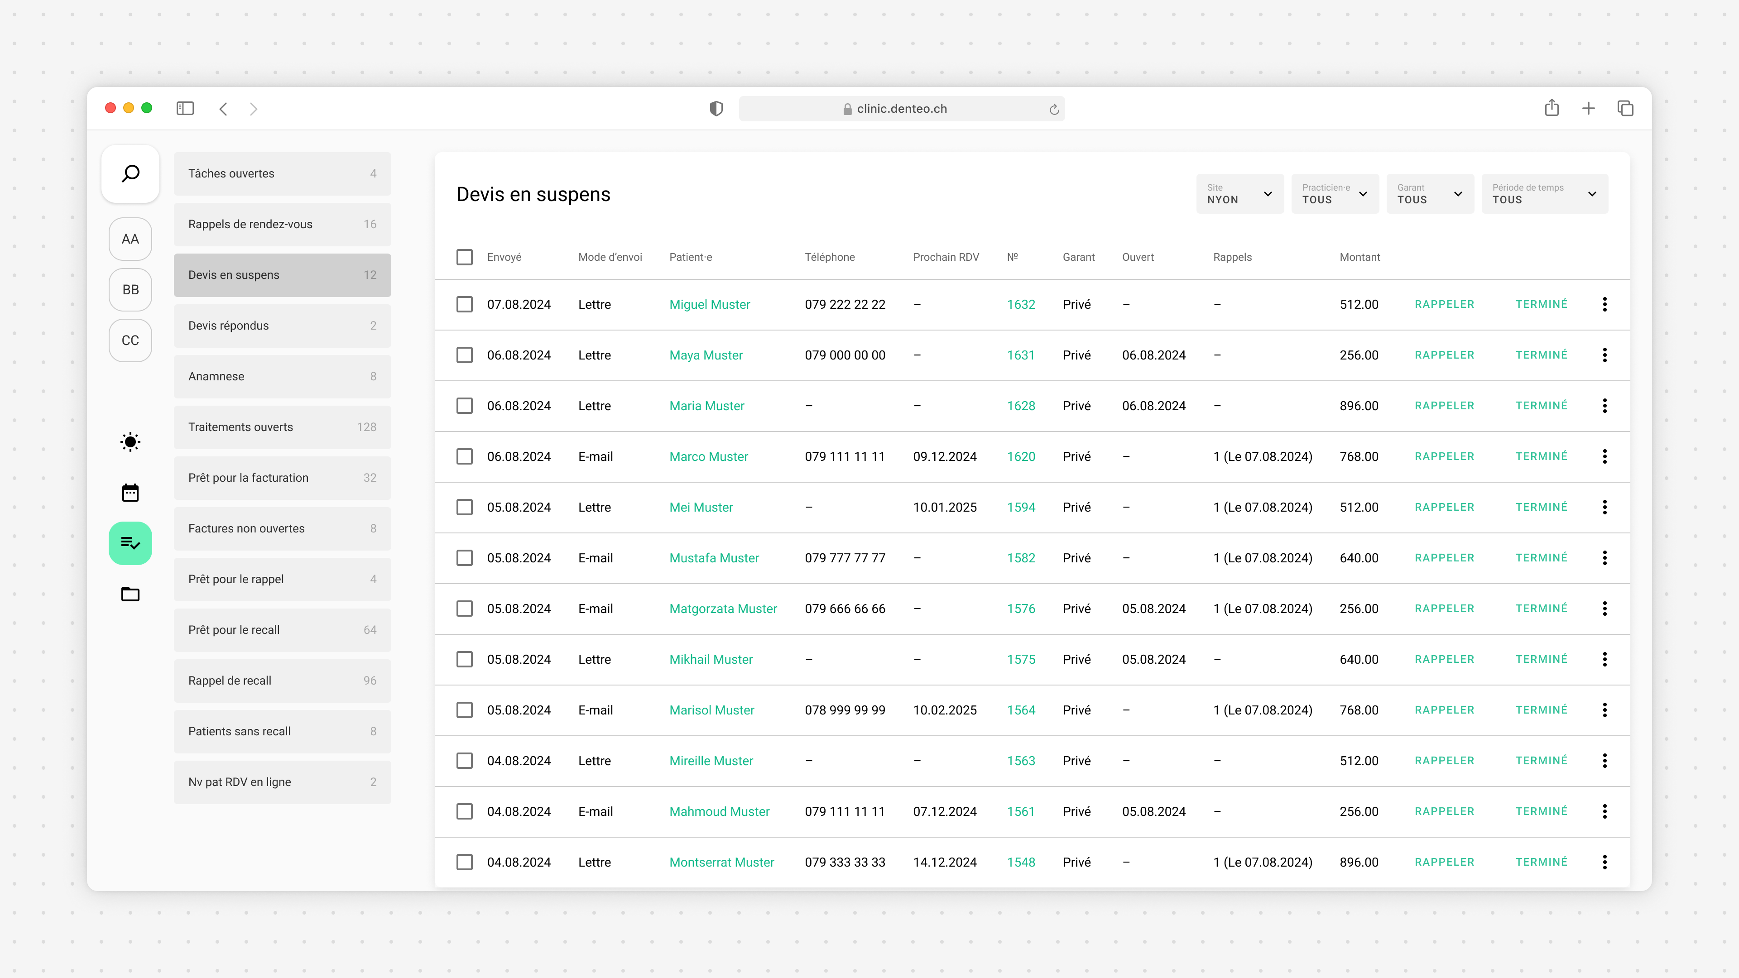Select checkbox for Montserrat Muster row

pyautogui.click(x=465, y=862)
